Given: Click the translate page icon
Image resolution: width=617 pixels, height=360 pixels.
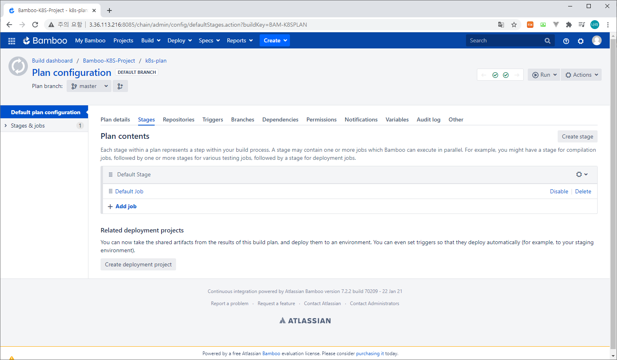Looking at the screenshot, I should pos(501,25).
